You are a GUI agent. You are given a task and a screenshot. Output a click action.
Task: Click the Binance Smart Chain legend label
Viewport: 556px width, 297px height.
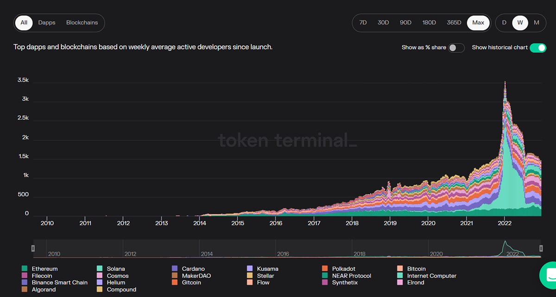click(x=60, y=283)
